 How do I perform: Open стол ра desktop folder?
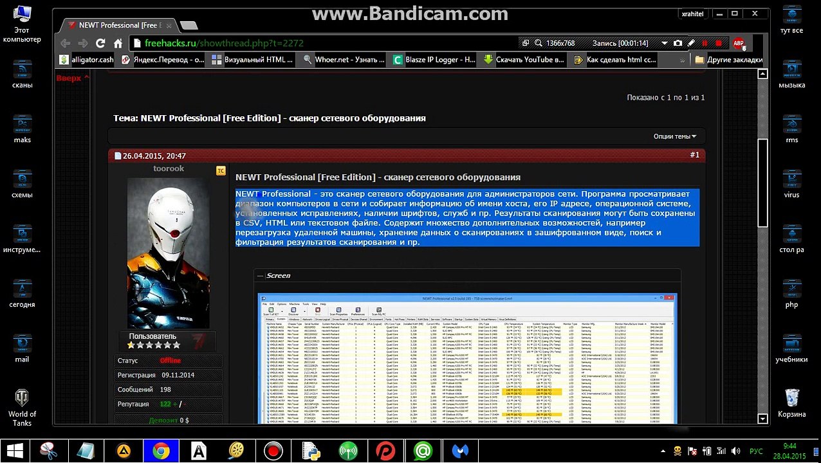[792, 239]
